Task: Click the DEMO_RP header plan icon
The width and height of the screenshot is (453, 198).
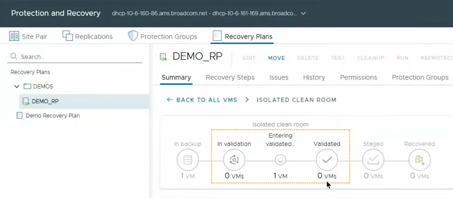Action: tap(164, 57)
